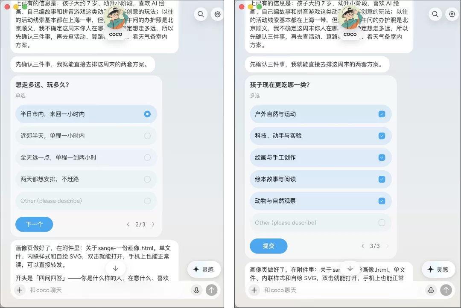Click the 多选 label

tap(255, 96)
